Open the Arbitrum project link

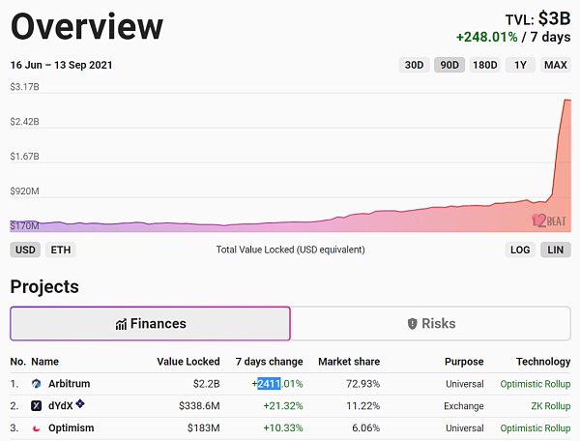(69, 384)
